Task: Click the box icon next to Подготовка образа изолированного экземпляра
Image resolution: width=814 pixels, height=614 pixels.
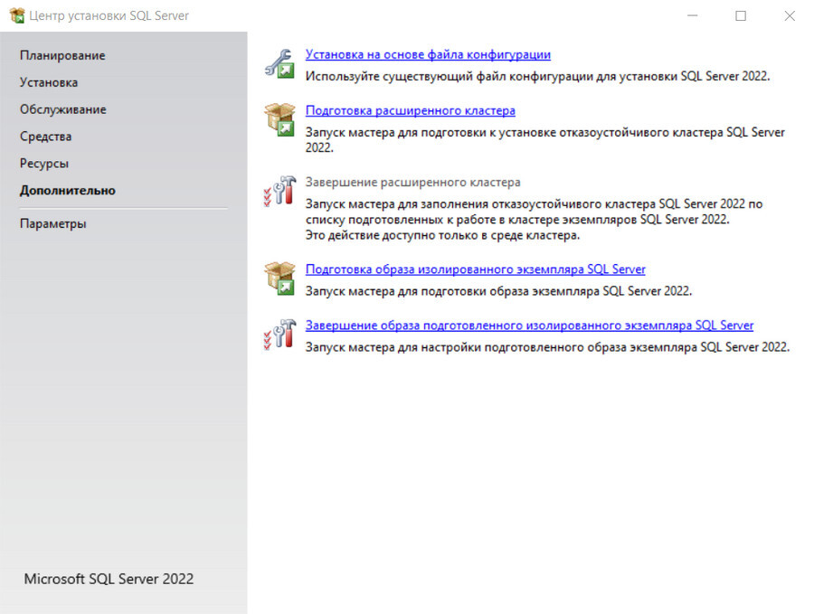Action: 279,279
